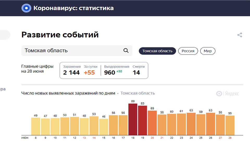This screenshot has height=141, width=250.
Task: Select the June 15 bar with 46 cases
Action: click(x=104, y=127)
